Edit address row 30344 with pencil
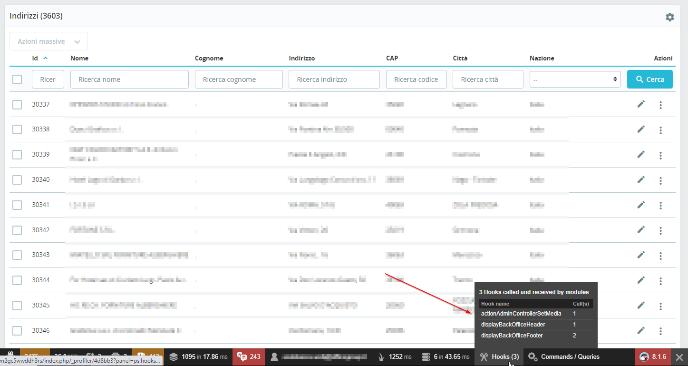Image resolution: width=688 pixels, height=366 pixels. click(x=641, y=280)
